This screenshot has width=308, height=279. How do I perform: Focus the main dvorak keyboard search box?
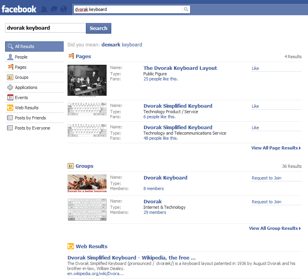pyautogui.click(x=46, y=28)
